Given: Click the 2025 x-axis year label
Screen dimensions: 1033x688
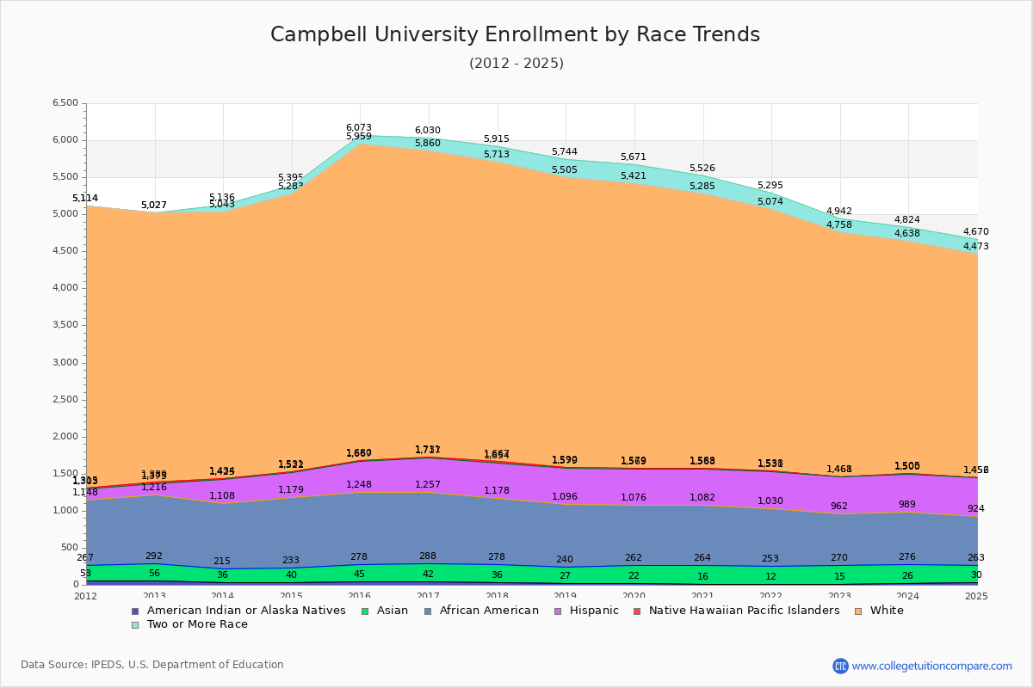Looking at the screenshot, I should 977,595.
